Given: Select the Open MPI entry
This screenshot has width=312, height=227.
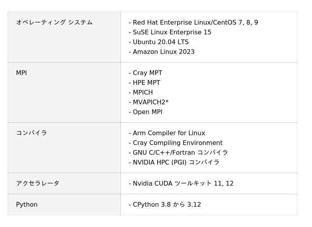Looking at the screenshot, I should click(145, 112).
